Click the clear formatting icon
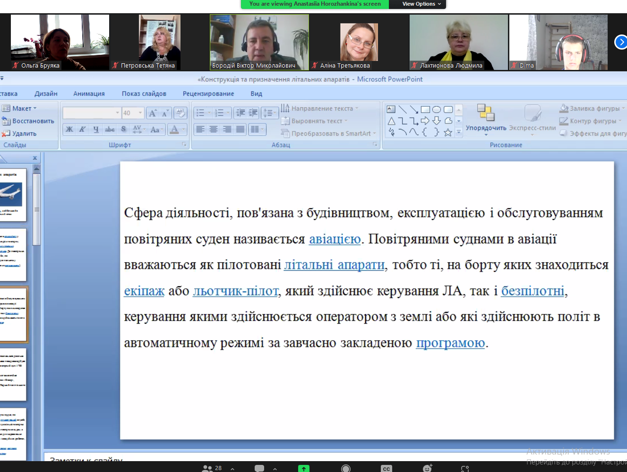Viewport: 627px width, 472px height. 180,113
